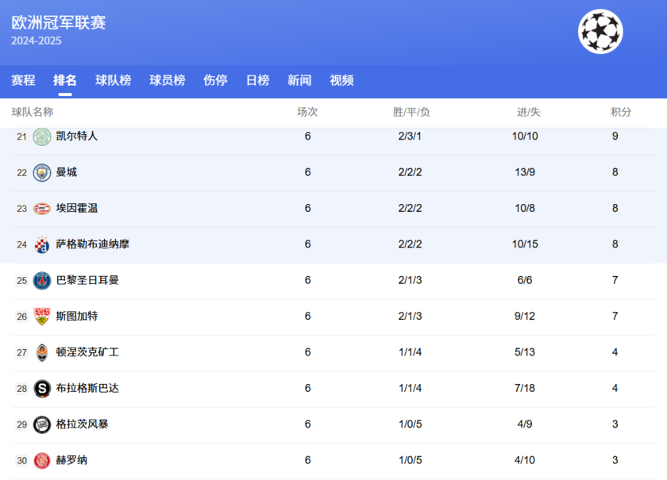Click the 埃因霍温 club crest
The image size is (667, 480).
tap(40, 208)
